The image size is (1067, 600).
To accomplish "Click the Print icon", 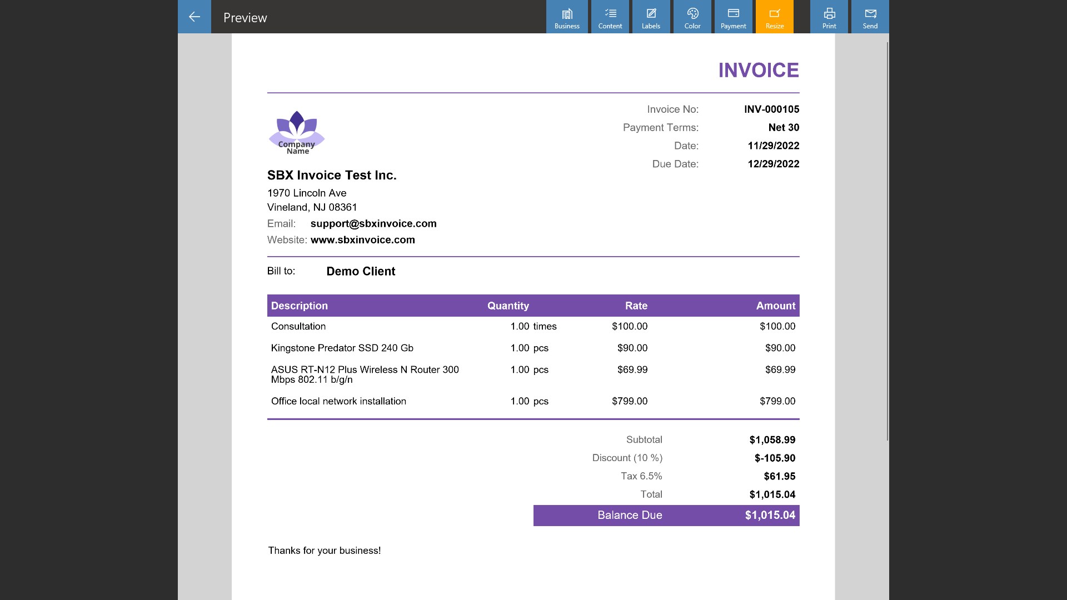I will [x=829, y=17].
